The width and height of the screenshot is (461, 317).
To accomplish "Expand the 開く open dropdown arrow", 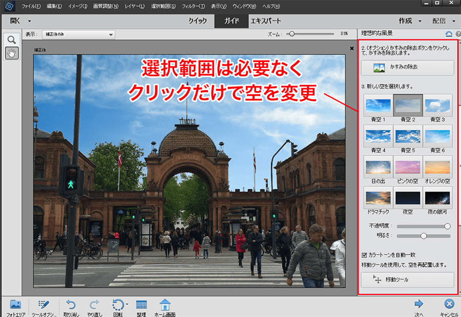I will [29, 21].
